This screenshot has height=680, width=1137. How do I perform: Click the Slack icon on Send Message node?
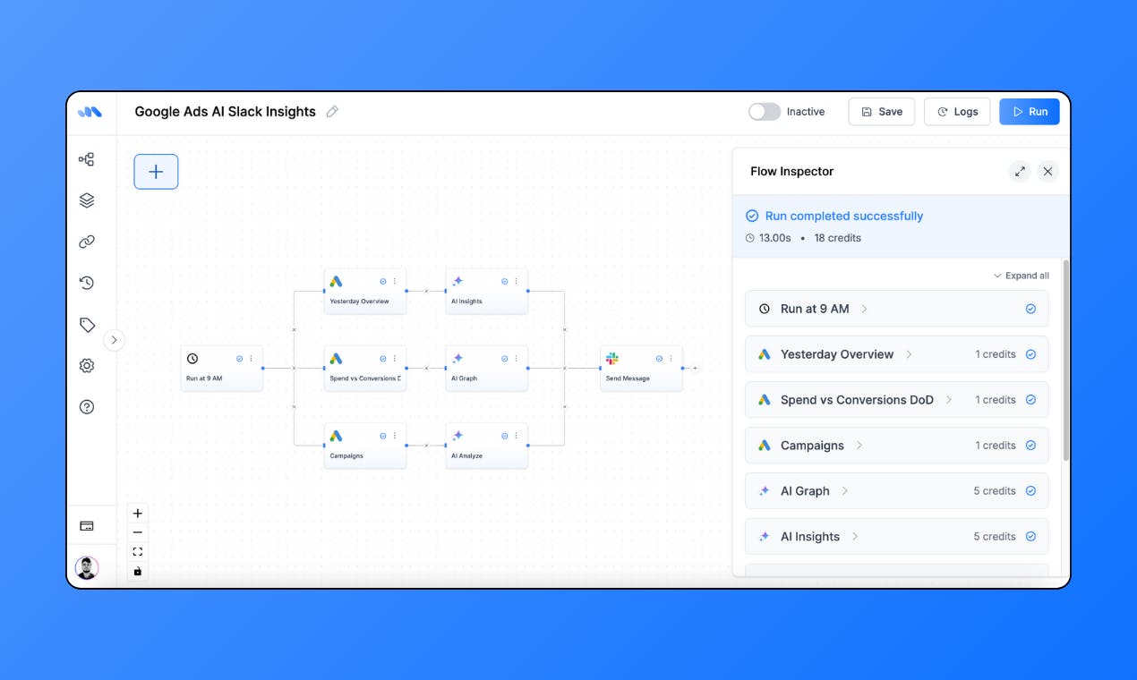tap(612, 359)
